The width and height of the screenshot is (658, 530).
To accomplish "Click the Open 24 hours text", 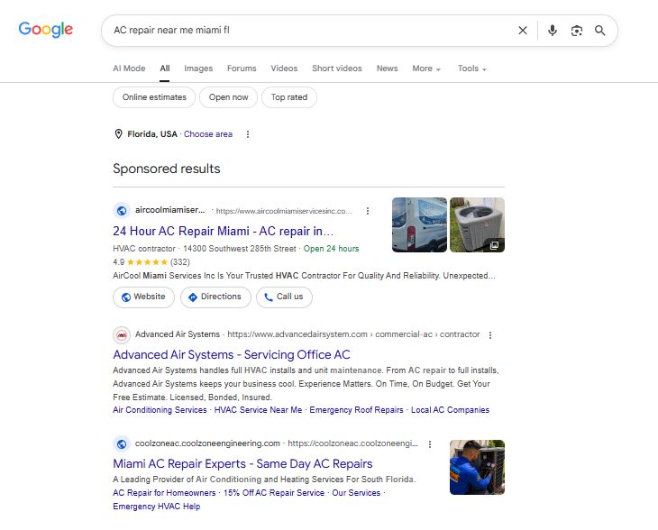I will (331, 249).
